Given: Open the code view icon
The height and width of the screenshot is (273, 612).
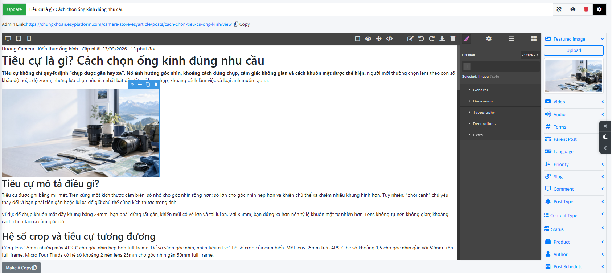Looking at the screenshot, I should click(389, 38).
